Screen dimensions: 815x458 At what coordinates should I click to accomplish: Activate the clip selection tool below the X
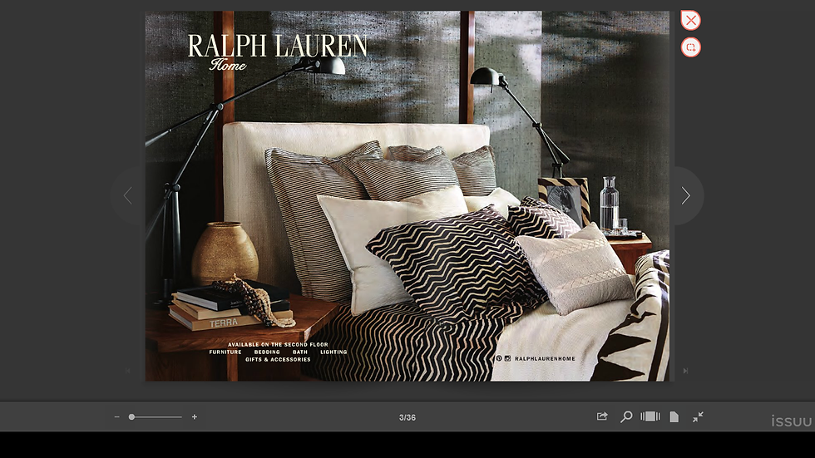691,47
